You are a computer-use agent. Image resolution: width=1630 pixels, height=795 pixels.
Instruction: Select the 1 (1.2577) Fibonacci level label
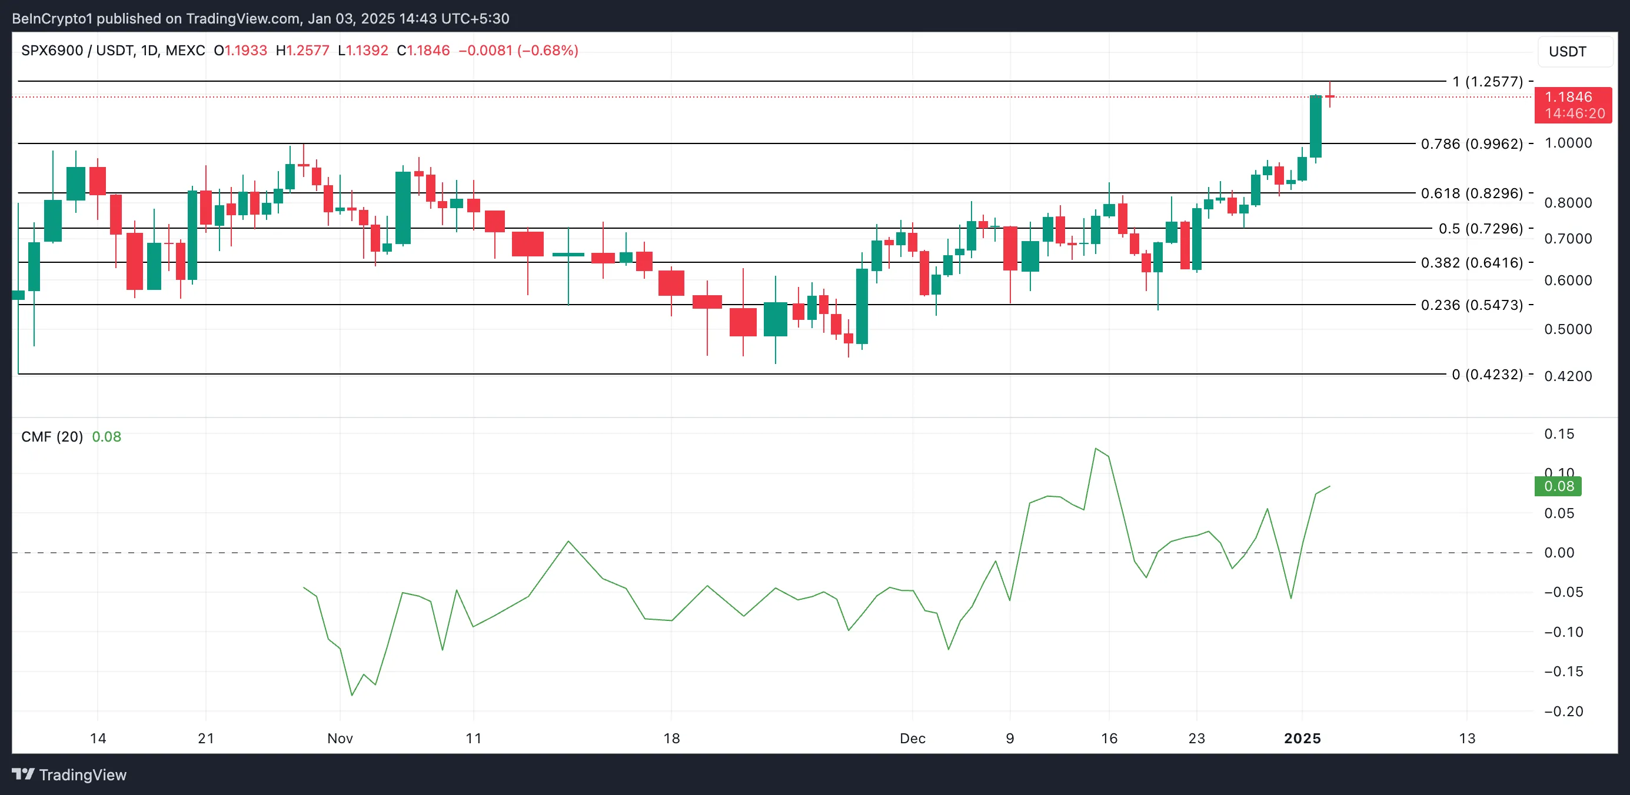coord(1487,82)
